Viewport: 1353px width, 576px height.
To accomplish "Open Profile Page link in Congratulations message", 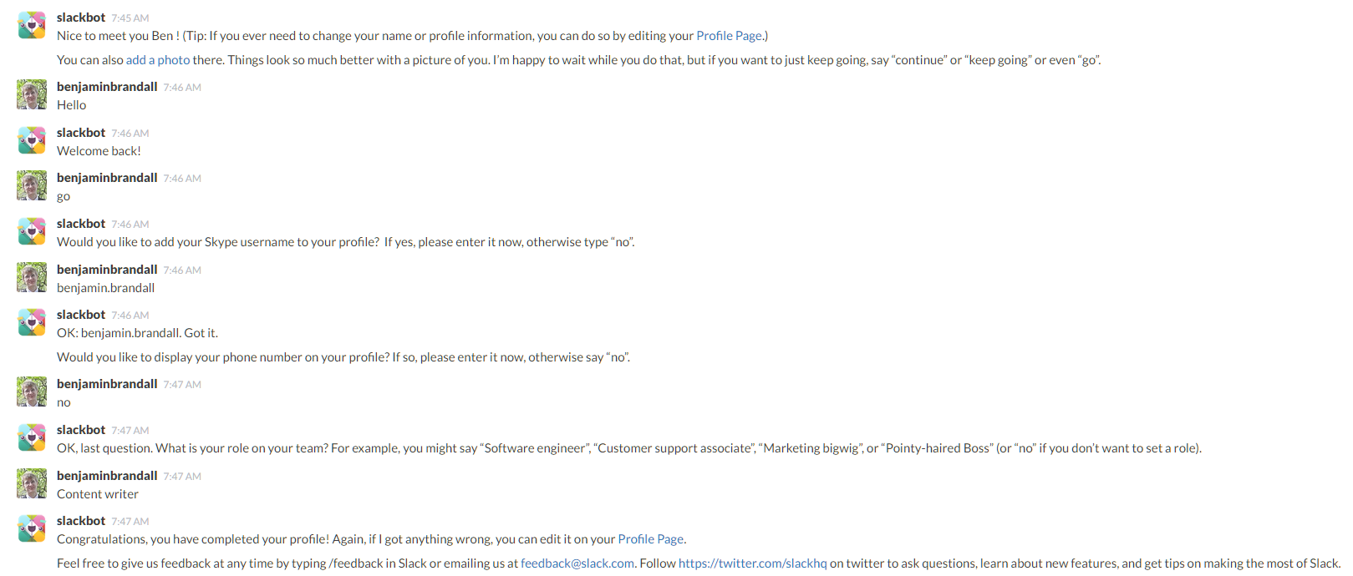I will tap(651, 539).
